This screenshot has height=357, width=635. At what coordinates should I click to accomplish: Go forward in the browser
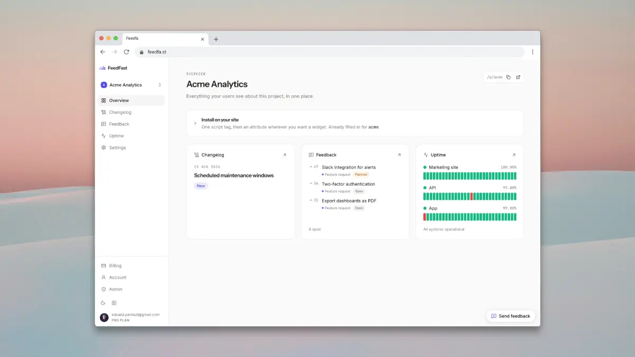(114, 52)
